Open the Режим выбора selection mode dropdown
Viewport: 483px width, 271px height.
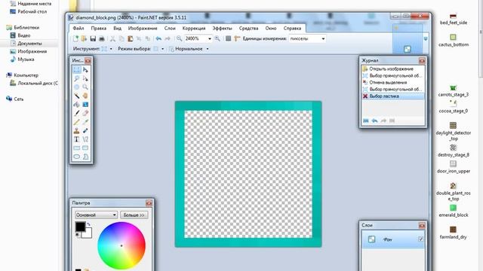point(163,49)
